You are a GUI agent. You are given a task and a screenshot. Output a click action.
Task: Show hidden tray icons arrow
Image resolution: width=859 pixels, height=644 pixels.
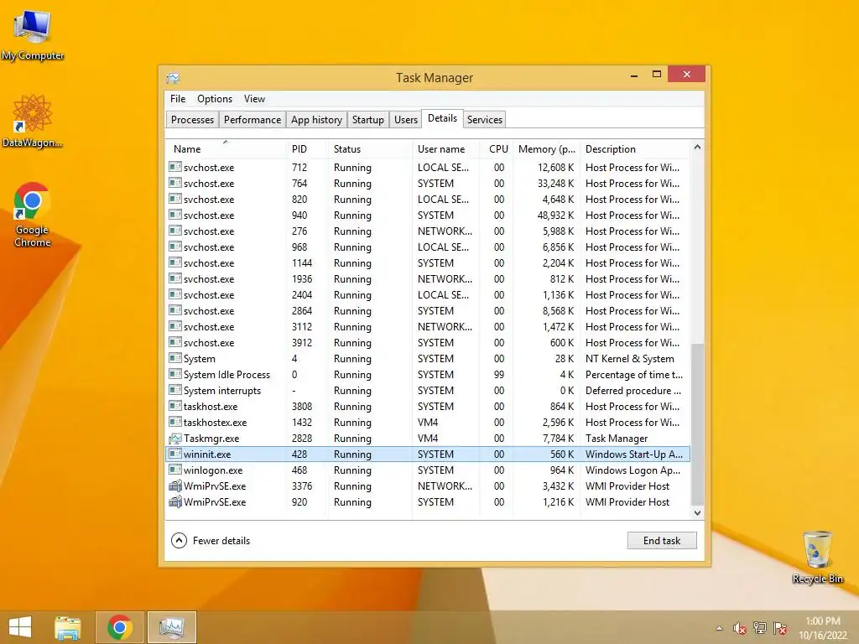pyautogui.click(x=719, y=628)
